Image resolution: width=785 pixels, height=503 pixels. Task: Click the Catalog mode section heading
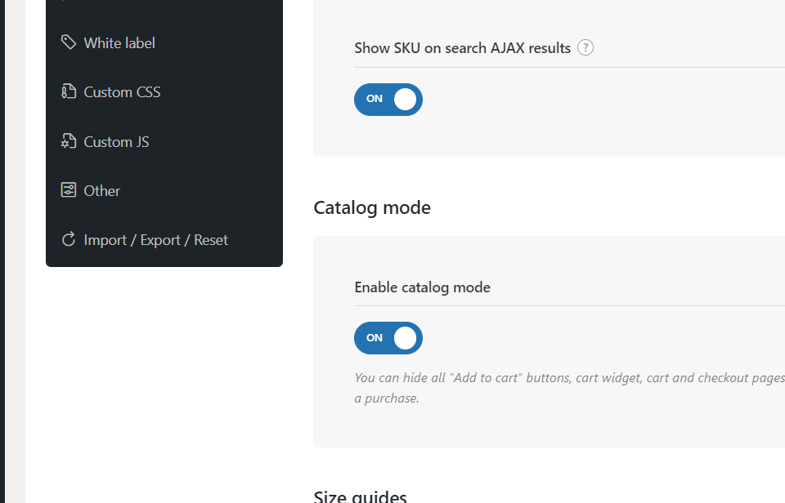coord(372,207)
